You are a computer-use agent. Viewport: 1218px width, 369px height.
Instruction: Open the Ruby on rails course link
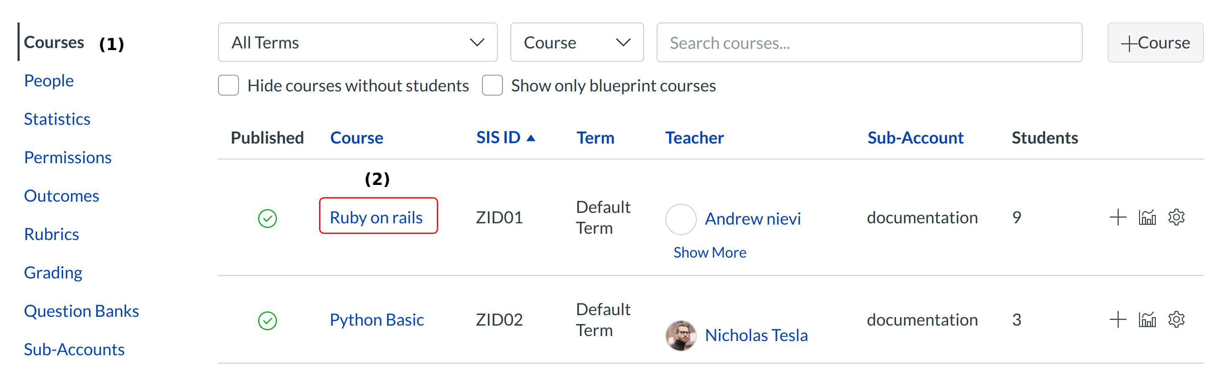(376, 217)
